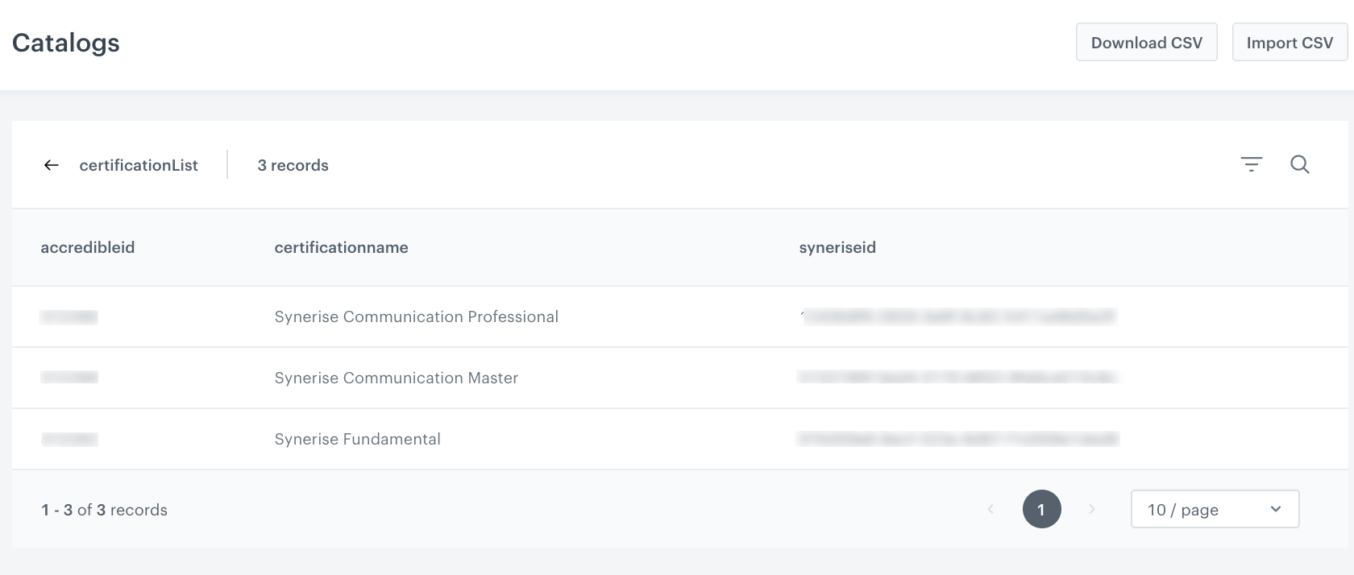Image resolution: width=1354 pixels, height=575 pixels.
Task: Expand the 10 / page dropdown
Action: click(x=1214, y=509)
